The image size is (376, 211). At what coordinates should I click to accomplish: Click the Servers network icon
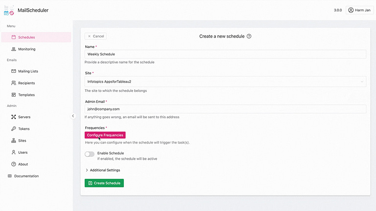[x=14, y=117]
